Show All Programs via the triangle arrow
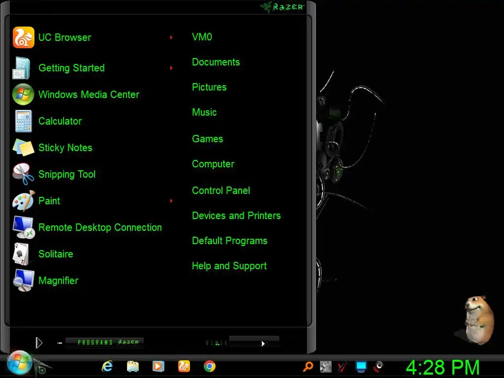The width and height of the screenshot is (504, 378). click(39, 343)
